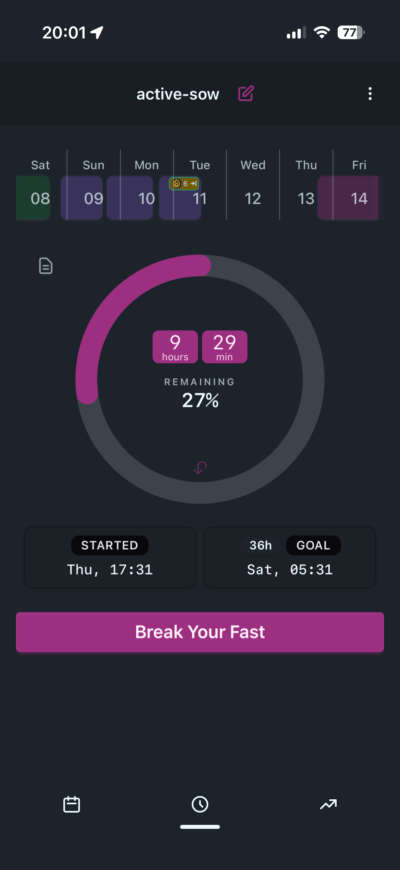Toggle the 9 hours remaining display
Screen dimensions: 400x870
(x=175, y=347)
